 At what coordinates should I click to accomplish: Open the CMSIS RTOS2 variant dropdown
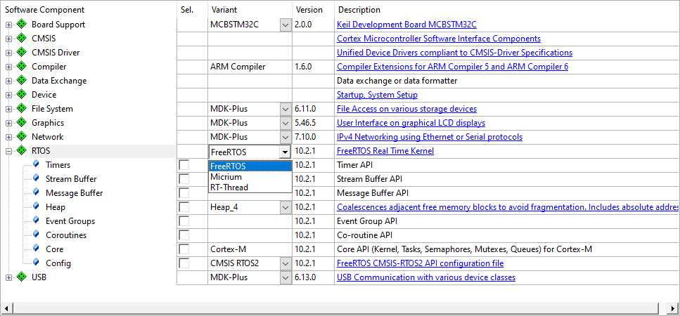click(x=286, y=263)
